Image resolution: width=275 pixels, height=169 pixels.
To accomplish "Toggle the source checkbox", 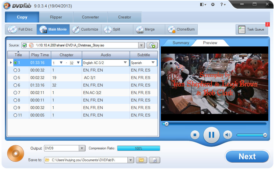I will [25, 45].
